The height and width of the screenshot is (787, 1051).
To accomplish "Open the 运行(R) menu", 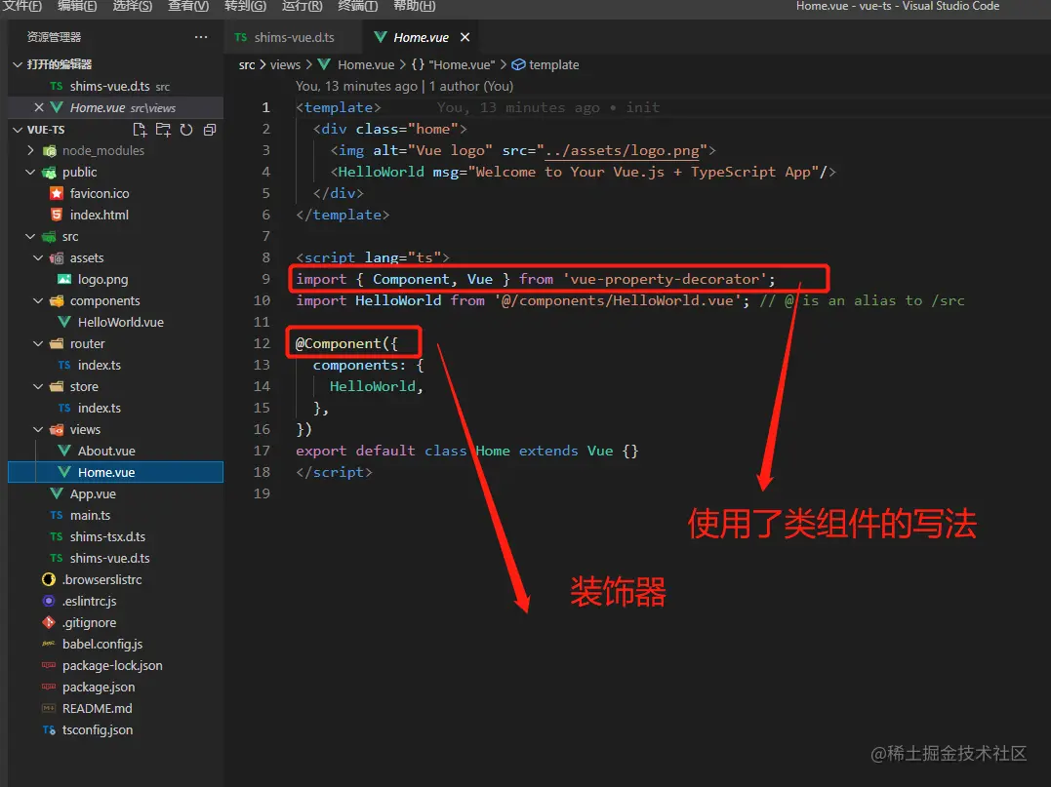I will (302, 6).
